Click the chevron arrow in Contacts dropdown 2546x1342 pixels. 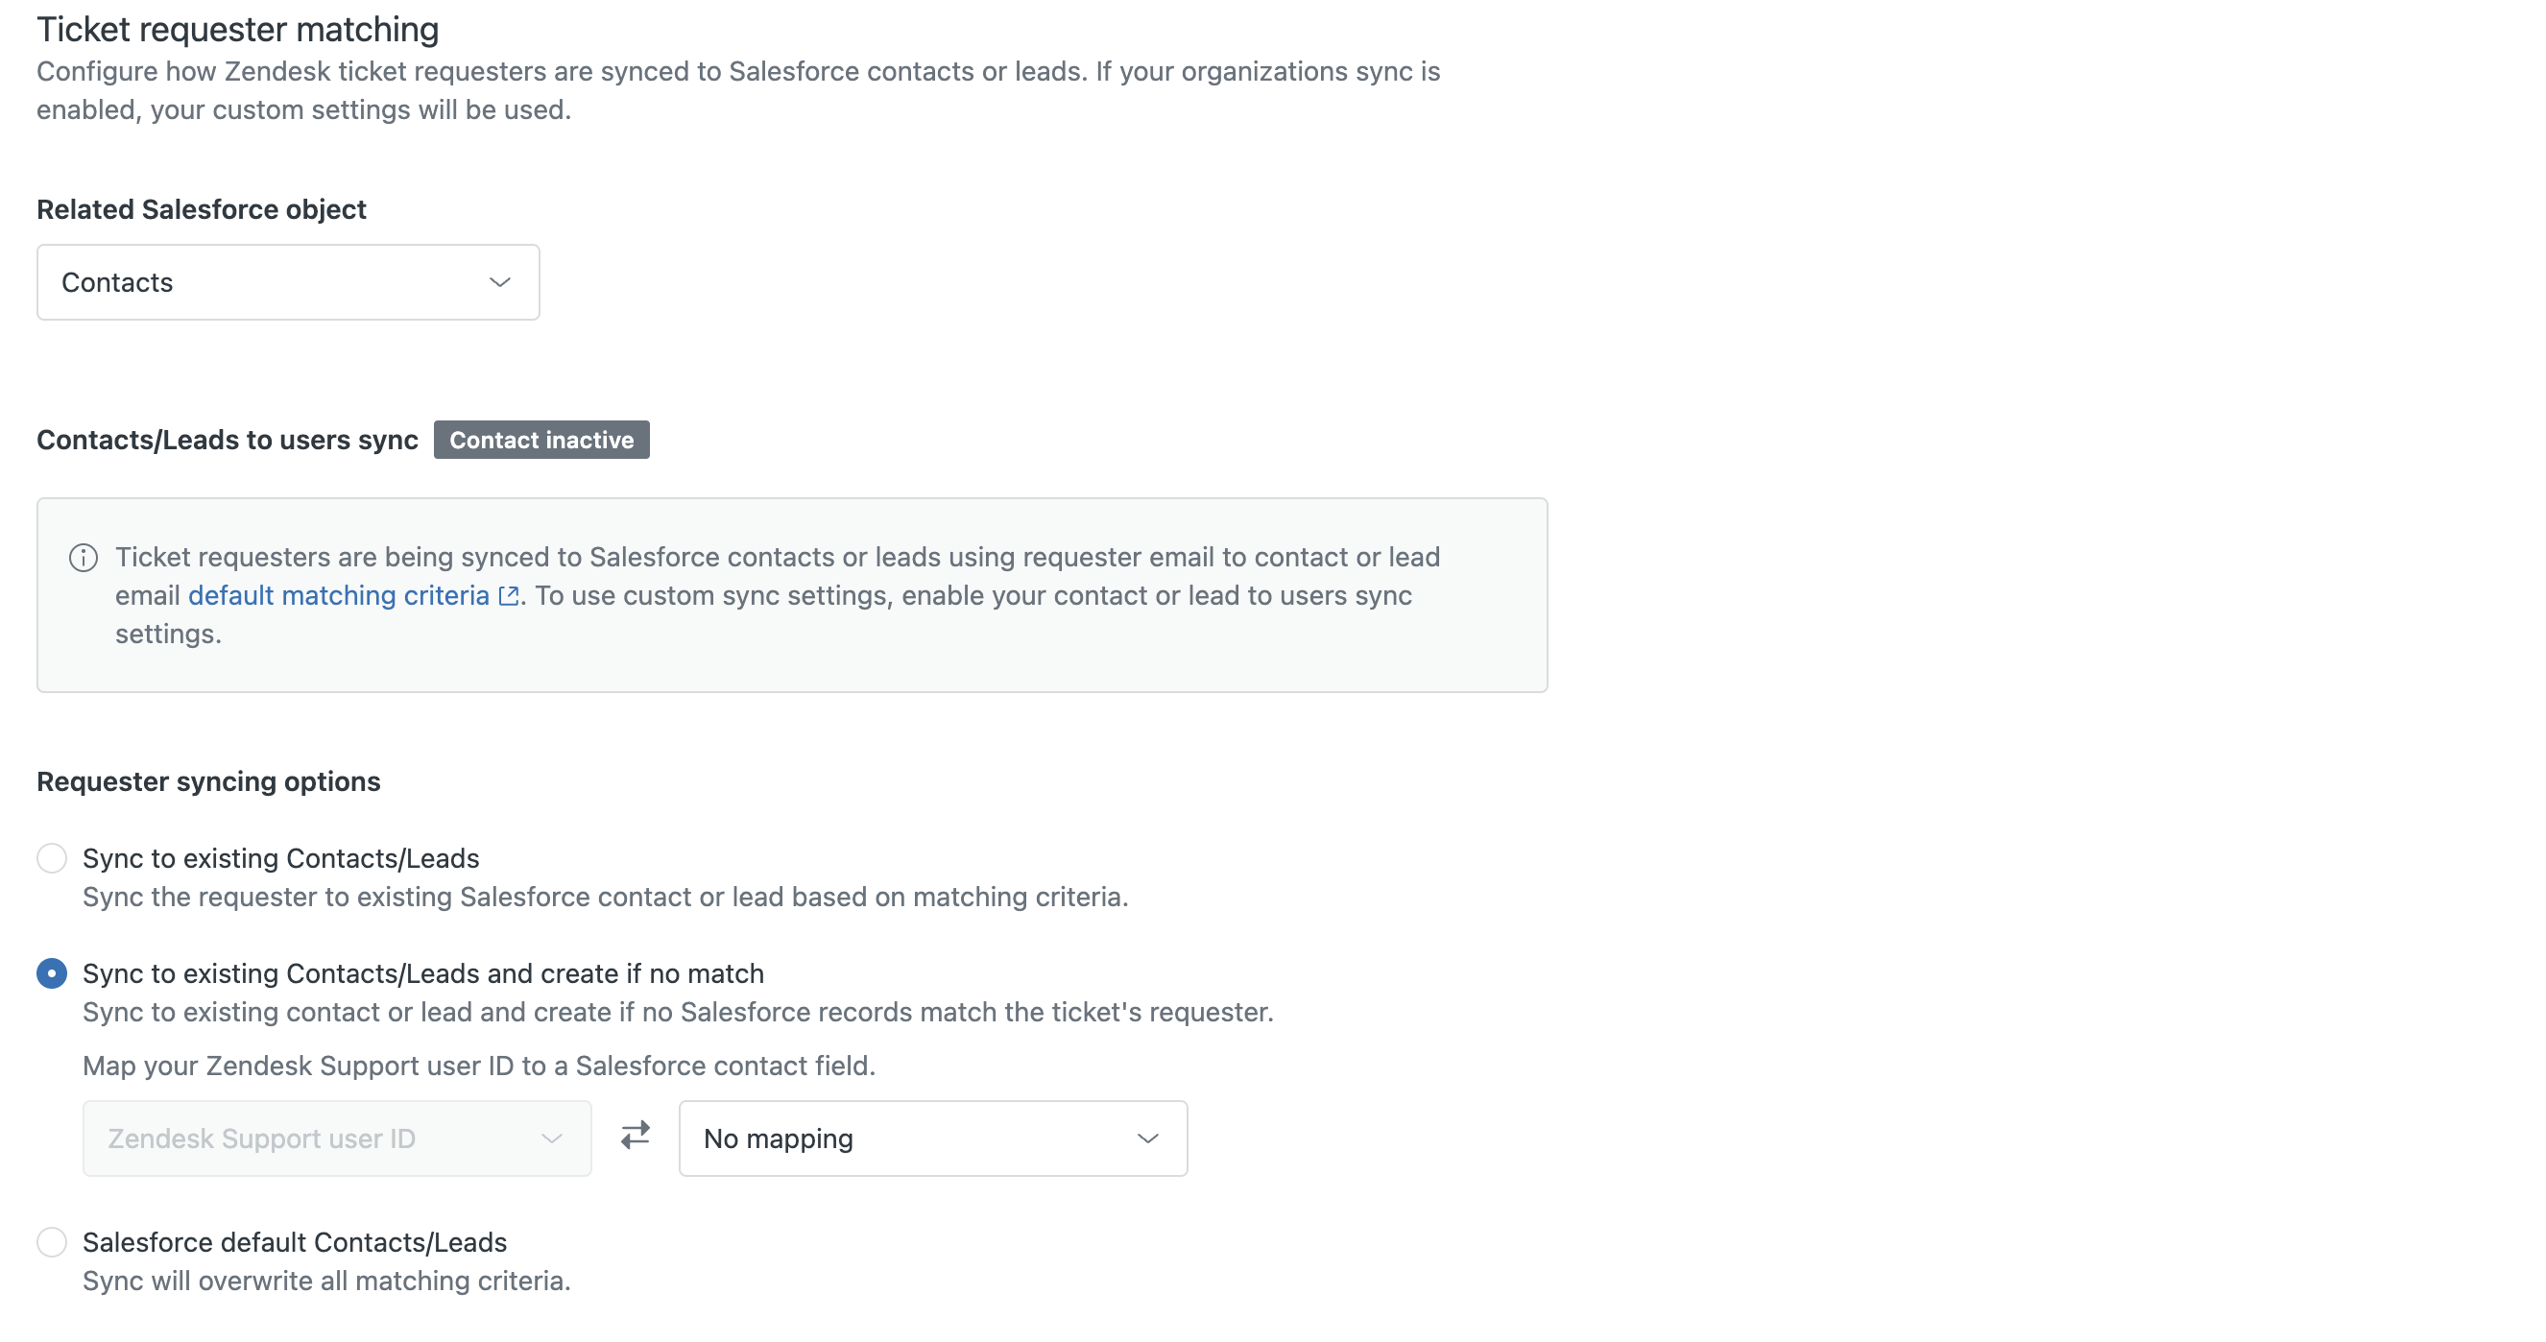point(500,282)
